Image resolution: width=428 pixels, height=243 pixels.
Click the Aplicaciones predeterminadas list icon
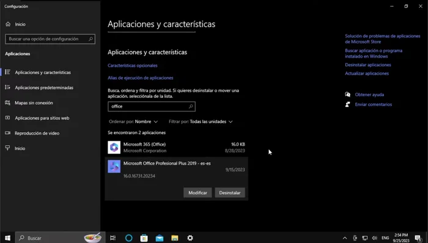coord(7,87)
